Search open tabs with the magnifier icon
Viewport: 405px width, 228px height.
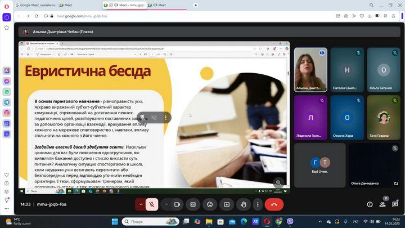371,5
